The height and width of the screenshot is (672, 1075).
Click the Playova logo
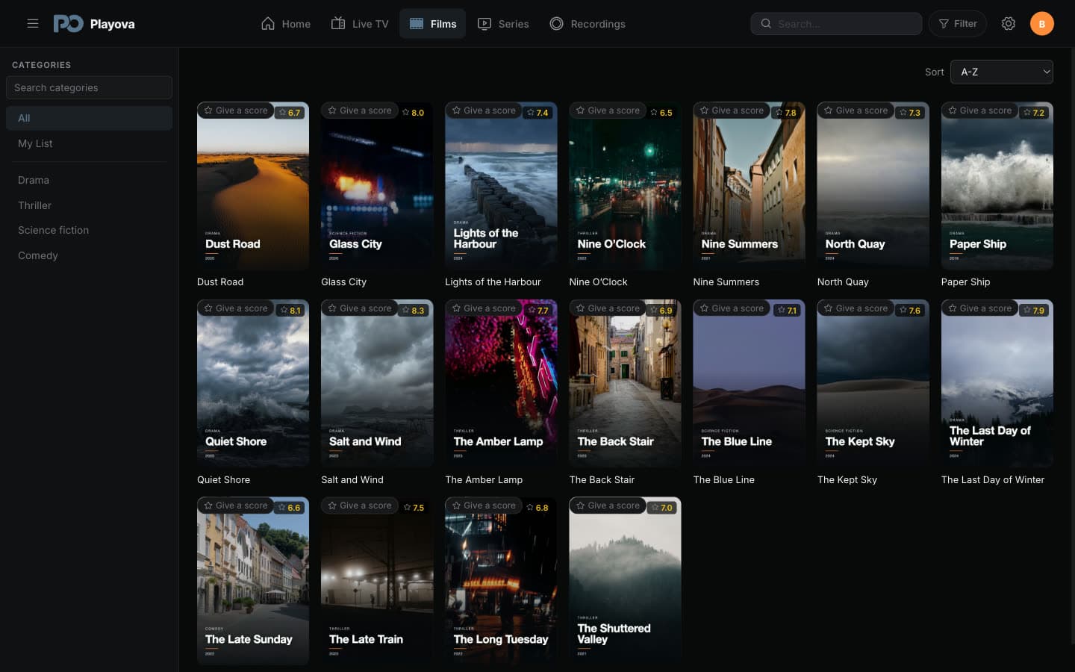(94, 24)
